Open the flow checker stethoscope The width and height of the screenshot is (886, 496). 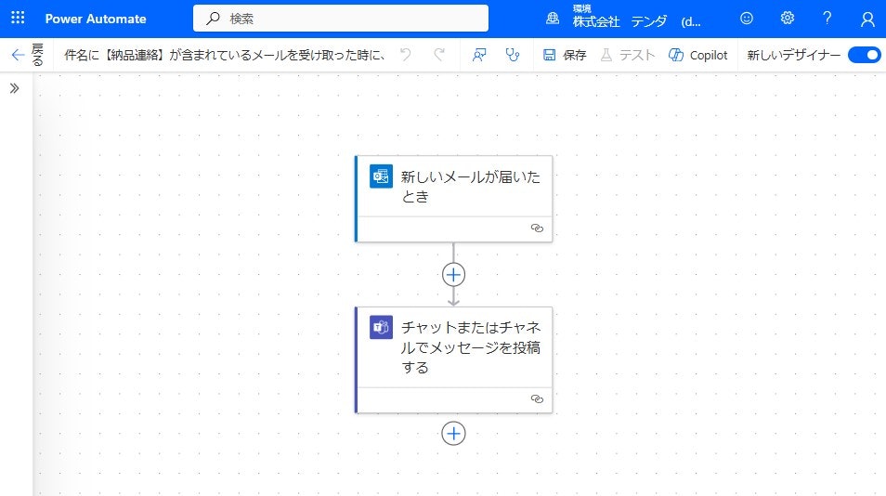(x=513, y=55)
